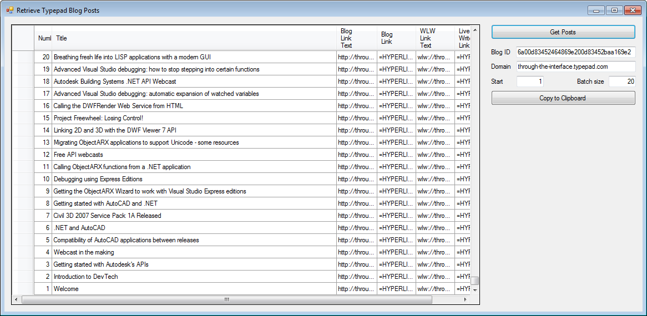This screenshot has height=316, width=647.
Task: Click 'Project Freewheel: Losing Control!' cell
Action: pyautogui.click(x=194, y=118)
